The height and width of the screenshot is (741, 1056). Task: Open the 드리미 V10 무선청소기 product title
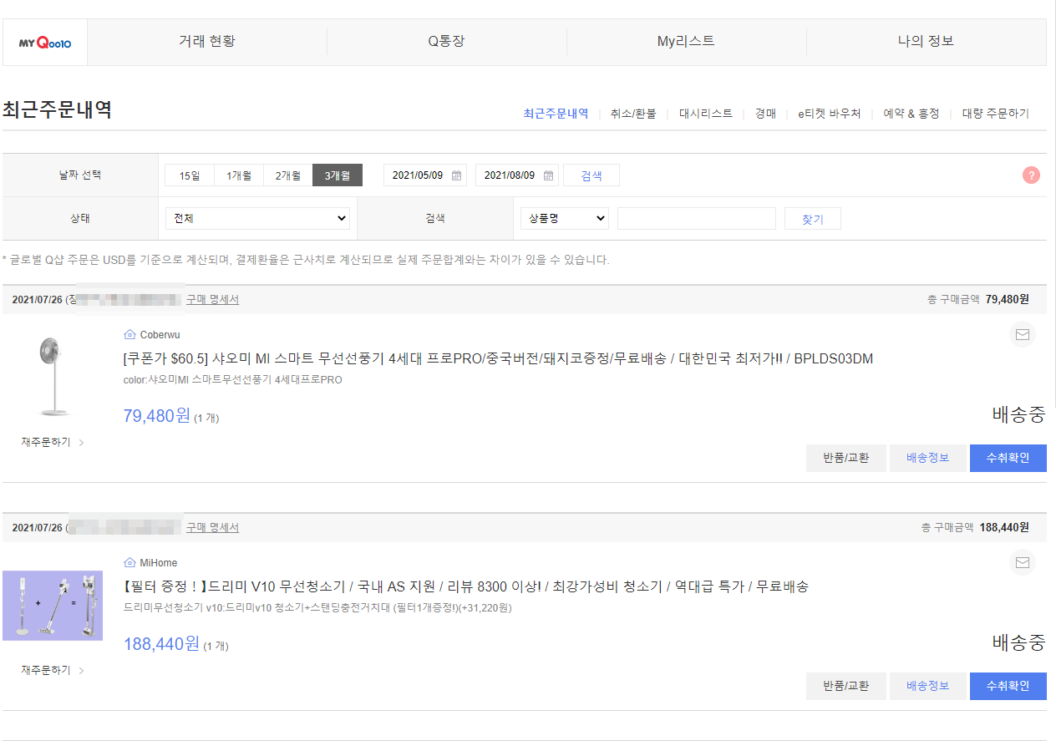coord(466,586)
